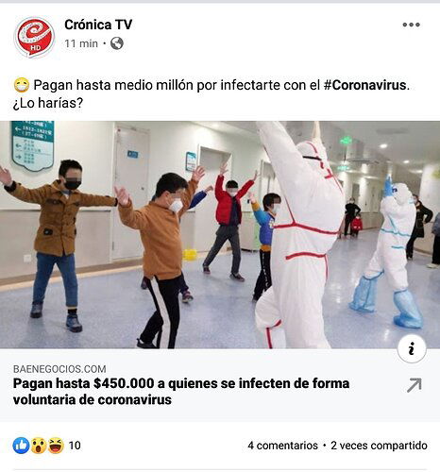The height and width of the screenshot is (472, 440).
Task: Click the Crónica TV profile picture
Action: [34, 37]
